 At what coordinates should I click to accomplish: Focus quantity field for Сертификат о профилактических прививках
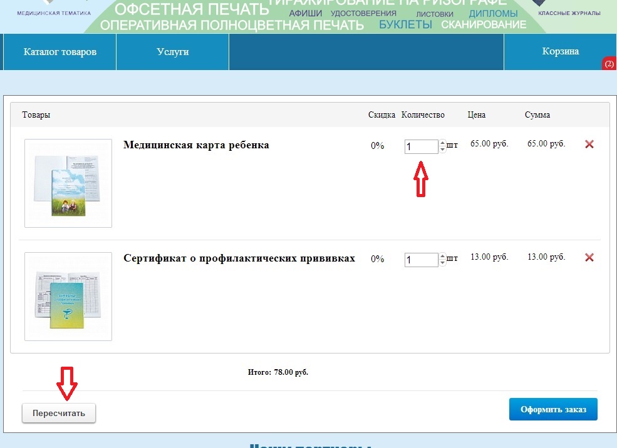(421, 260)
